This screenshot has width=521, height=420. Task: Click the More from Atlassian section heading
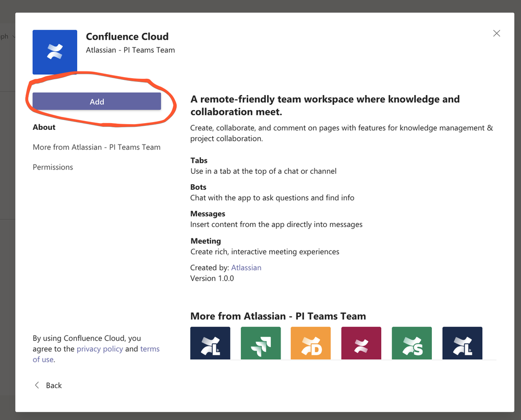pos(278,316)
